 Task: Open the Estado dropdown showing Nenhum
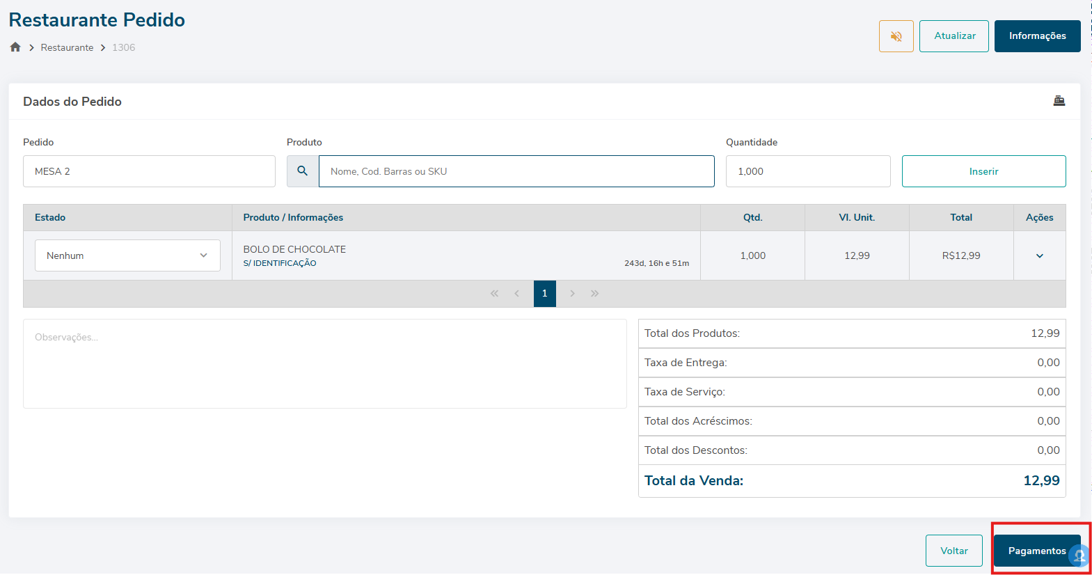pos(127,255)
